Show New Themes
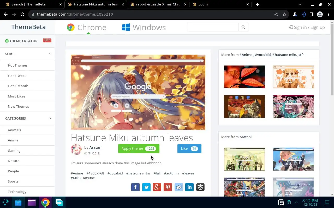Viewport: 334px width, 208px height. [x=18, y=106]
